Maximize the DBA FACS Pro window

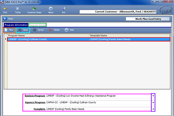(x=160, y=1)
